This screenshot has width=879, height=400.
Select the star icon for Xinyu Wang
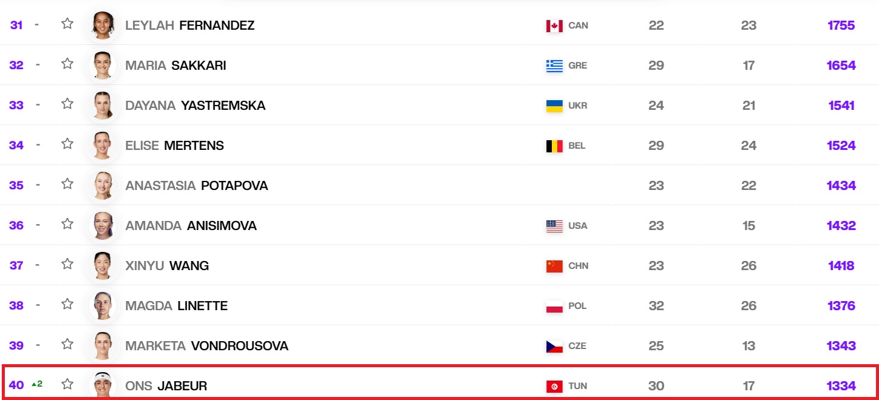tap(67, 264)
